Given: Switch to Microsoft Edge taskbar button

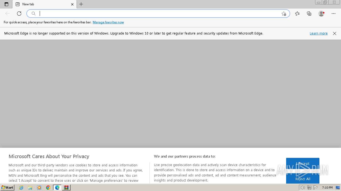Looking at the screenshot, I should 57,188.
